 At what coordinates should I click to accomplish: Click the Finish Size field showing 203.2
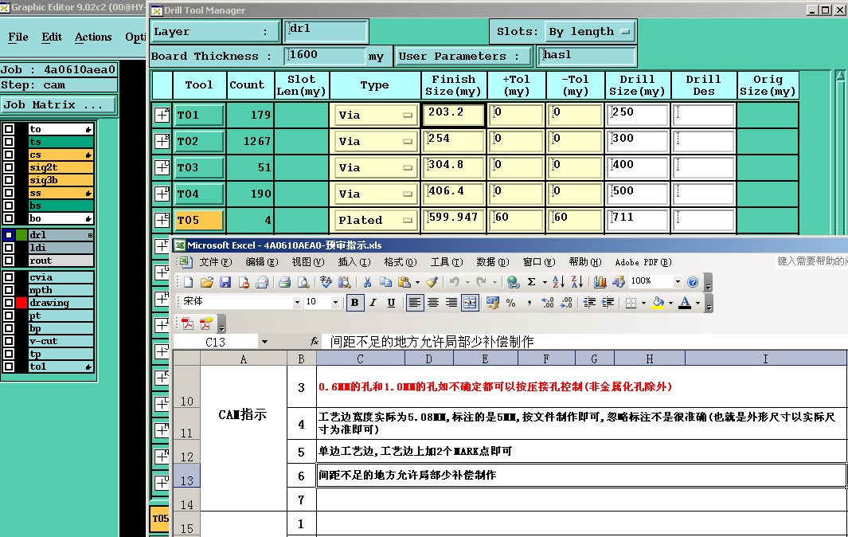coord(453,115)
